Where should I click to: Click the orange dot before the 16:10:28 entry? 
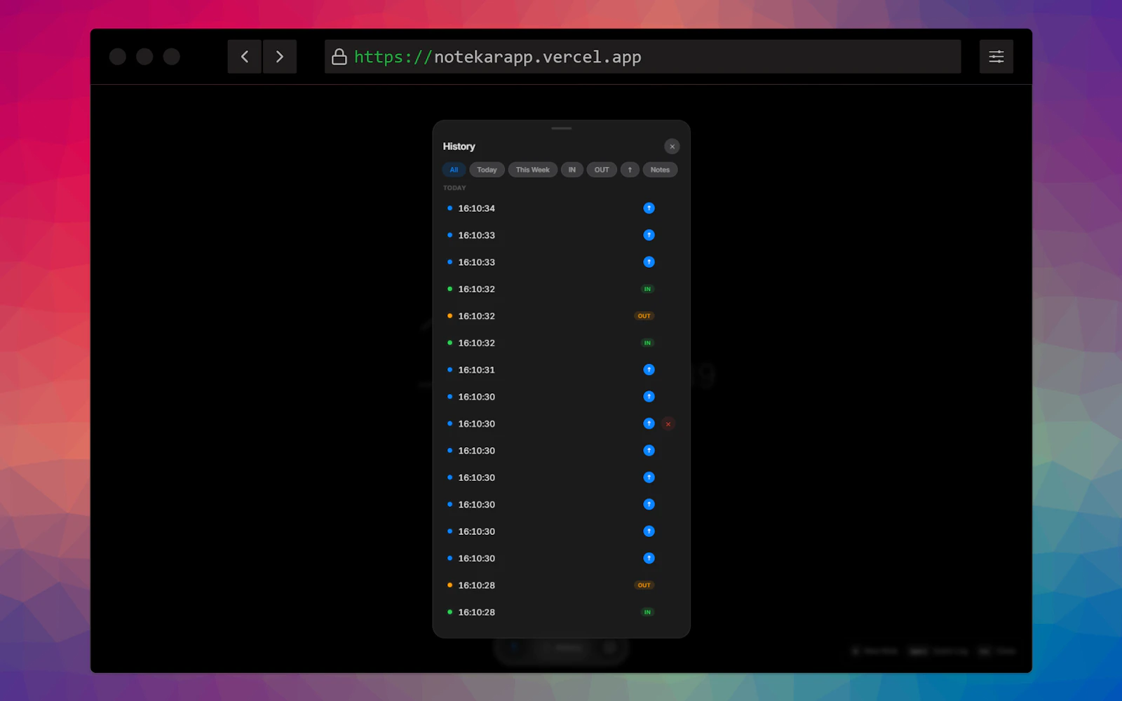450,585
